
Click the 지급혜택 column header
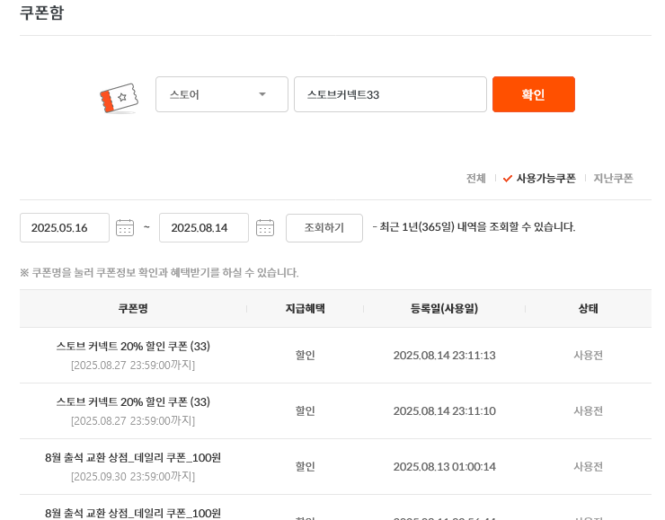click(x=305, y=309)
